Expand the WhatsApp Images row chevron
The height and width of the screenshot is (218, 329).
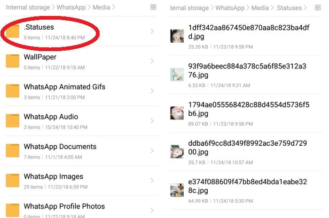tap(152, 180)
